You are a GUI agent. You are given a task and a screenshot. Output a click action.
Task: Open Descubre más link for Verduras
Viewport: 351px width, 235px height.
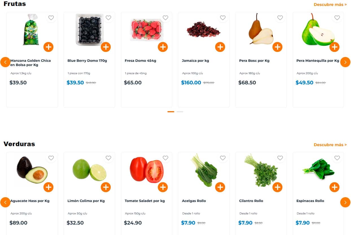330,145
